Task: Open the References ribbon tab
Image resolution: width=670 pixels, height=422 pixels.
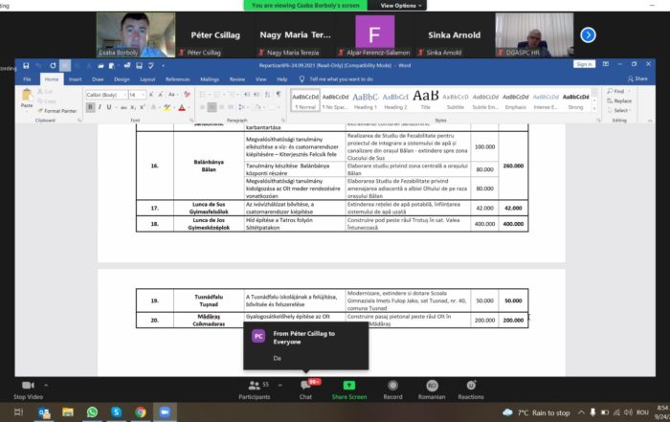Action: [177, 79]
